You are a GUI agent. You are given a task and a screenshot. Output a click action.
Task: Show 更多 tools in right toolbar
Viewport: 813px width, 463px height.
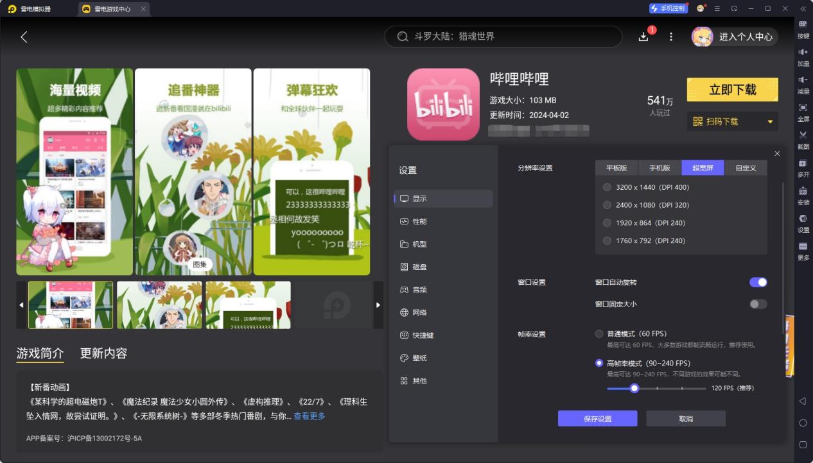803,250
